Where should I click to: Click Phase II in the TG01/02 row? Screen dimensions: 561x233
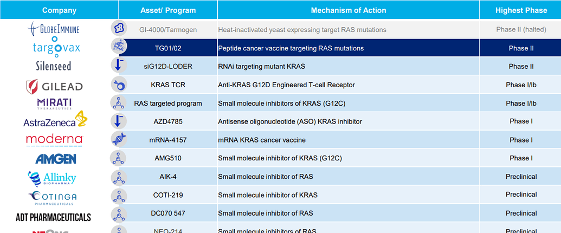pos(521,48)
